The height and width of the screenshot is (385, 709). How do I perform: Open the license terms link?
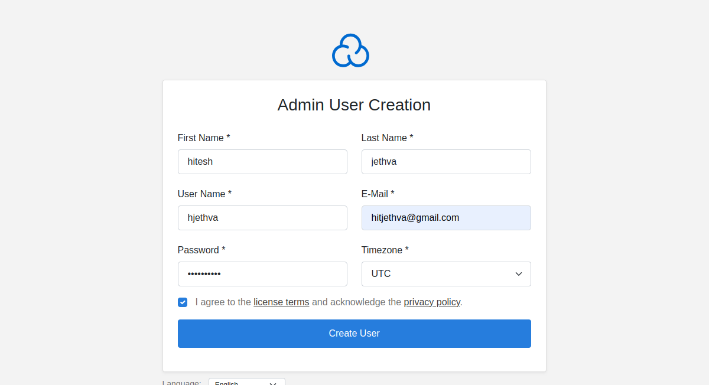point(281,302)
